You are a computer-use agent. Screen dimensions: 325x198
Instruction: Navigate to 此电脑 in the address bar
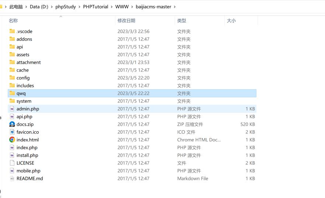16,7
